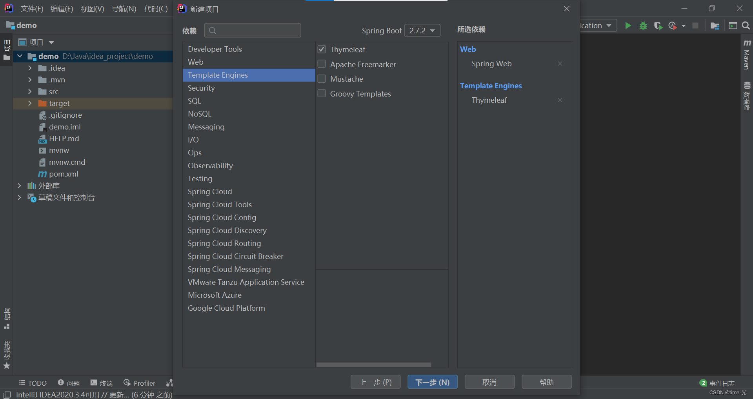Remove Thymeleaf from the selected dependencies

click(x=560, y=100)
